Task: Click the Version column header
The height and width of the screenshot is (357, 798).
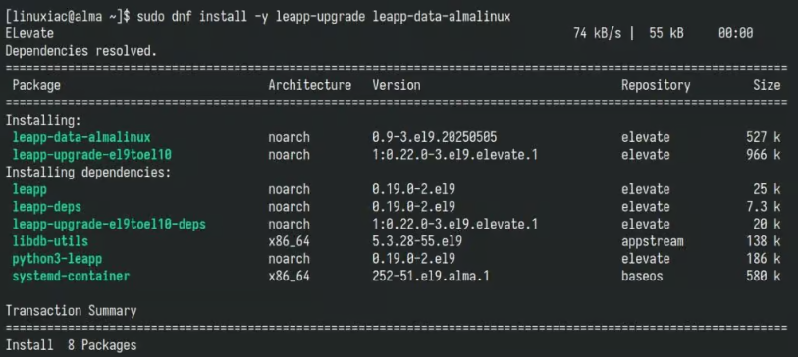Action: tap(397, 85)
